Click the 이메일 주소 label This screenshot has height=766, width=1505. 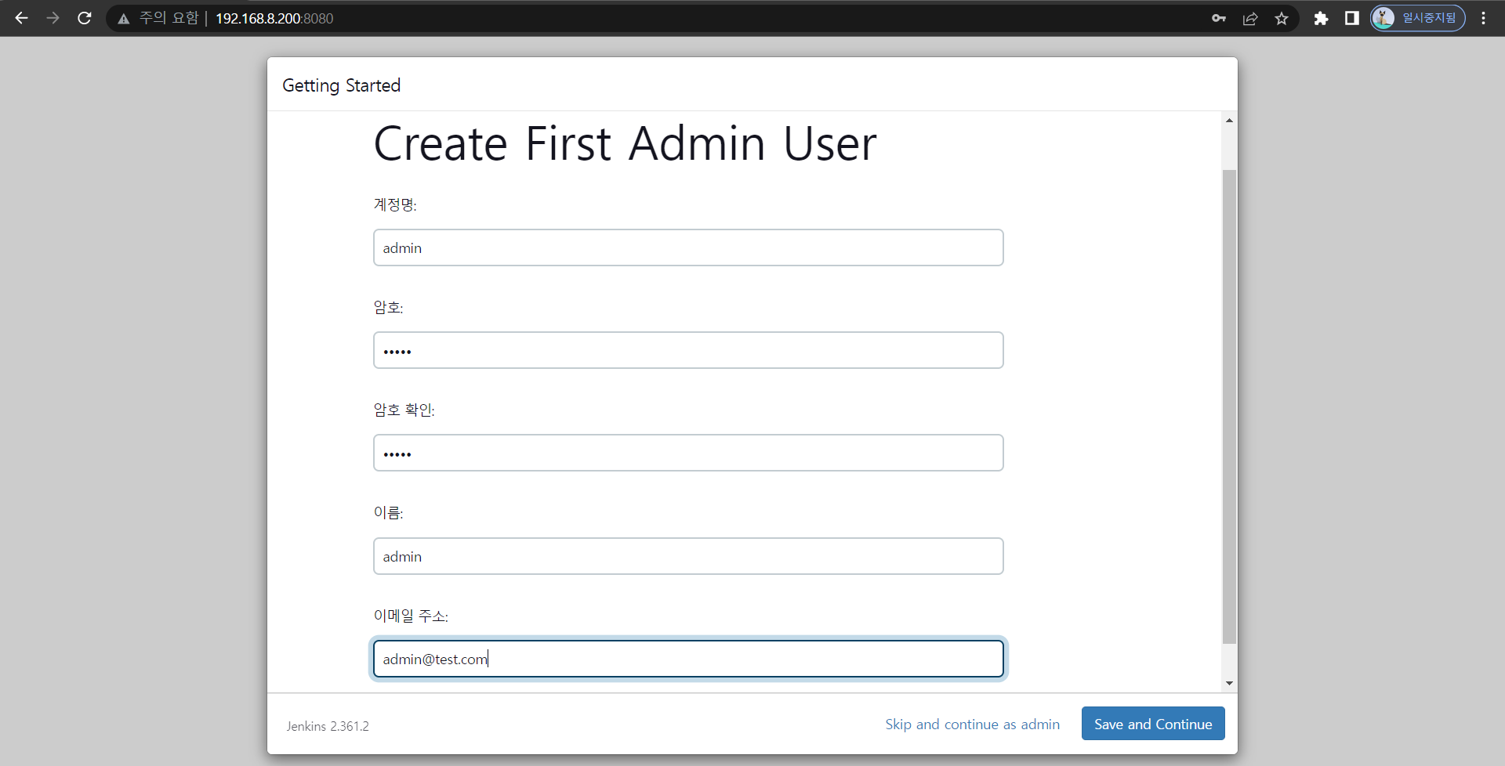pos(411,616)
